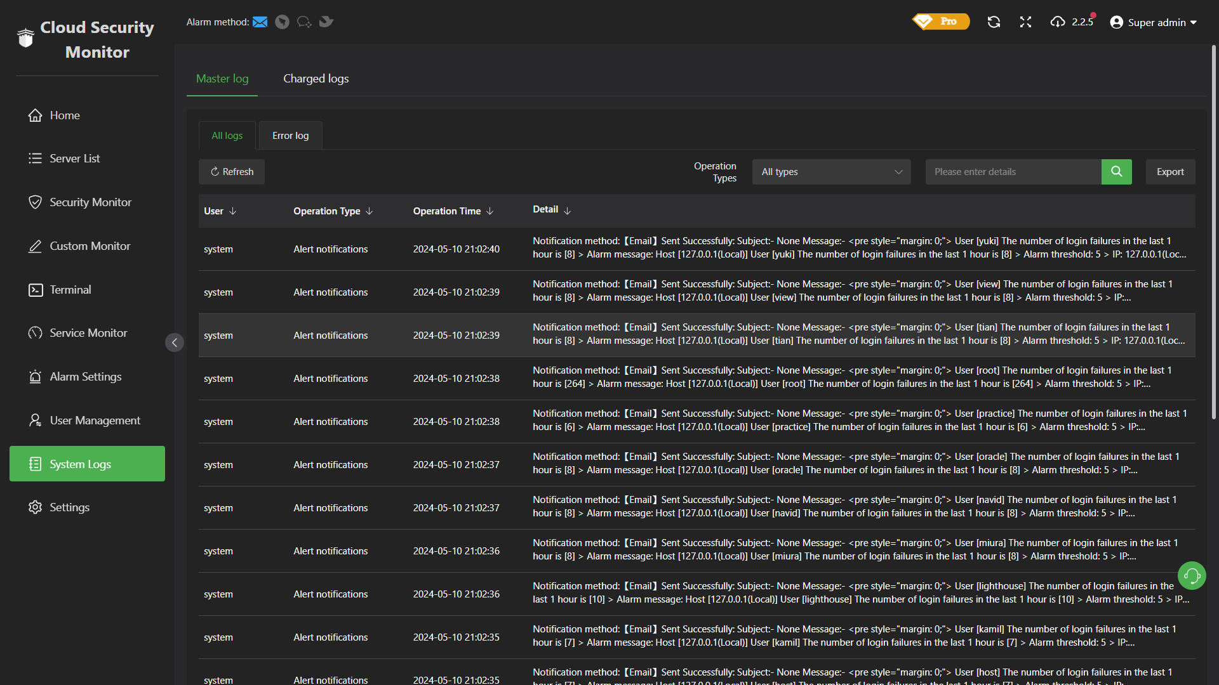
Task: Sort by Operation Time column arrow
Action: point(490,211)
